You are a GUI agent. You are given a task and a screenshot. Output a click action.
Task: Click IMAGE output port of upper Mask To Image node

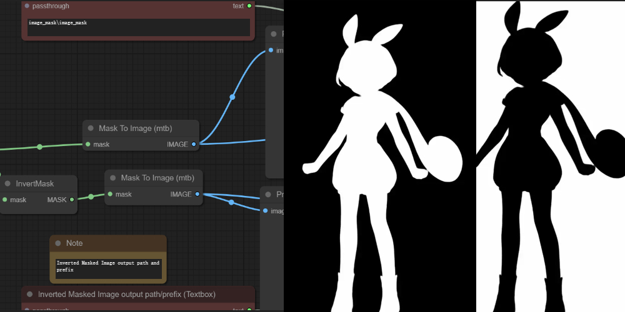[x=194, y=144]
